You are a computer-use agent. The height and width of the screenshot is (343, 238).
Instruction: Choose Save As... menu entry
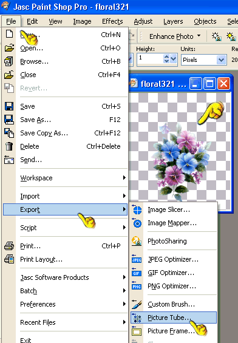pyautogui.click(x=65, y=120)
